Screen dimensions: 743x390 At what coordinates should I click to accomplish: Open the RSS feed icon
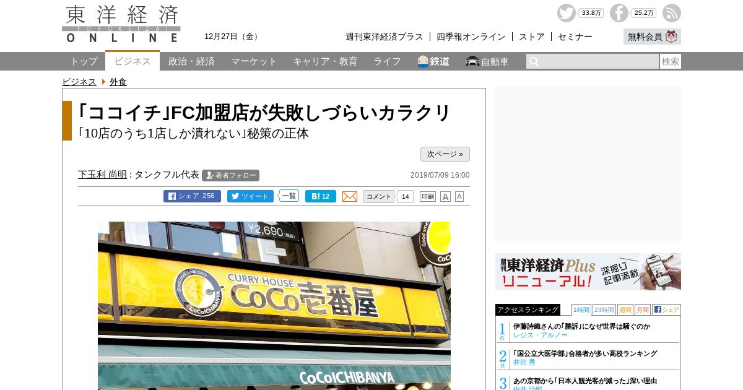click(672, 13)
